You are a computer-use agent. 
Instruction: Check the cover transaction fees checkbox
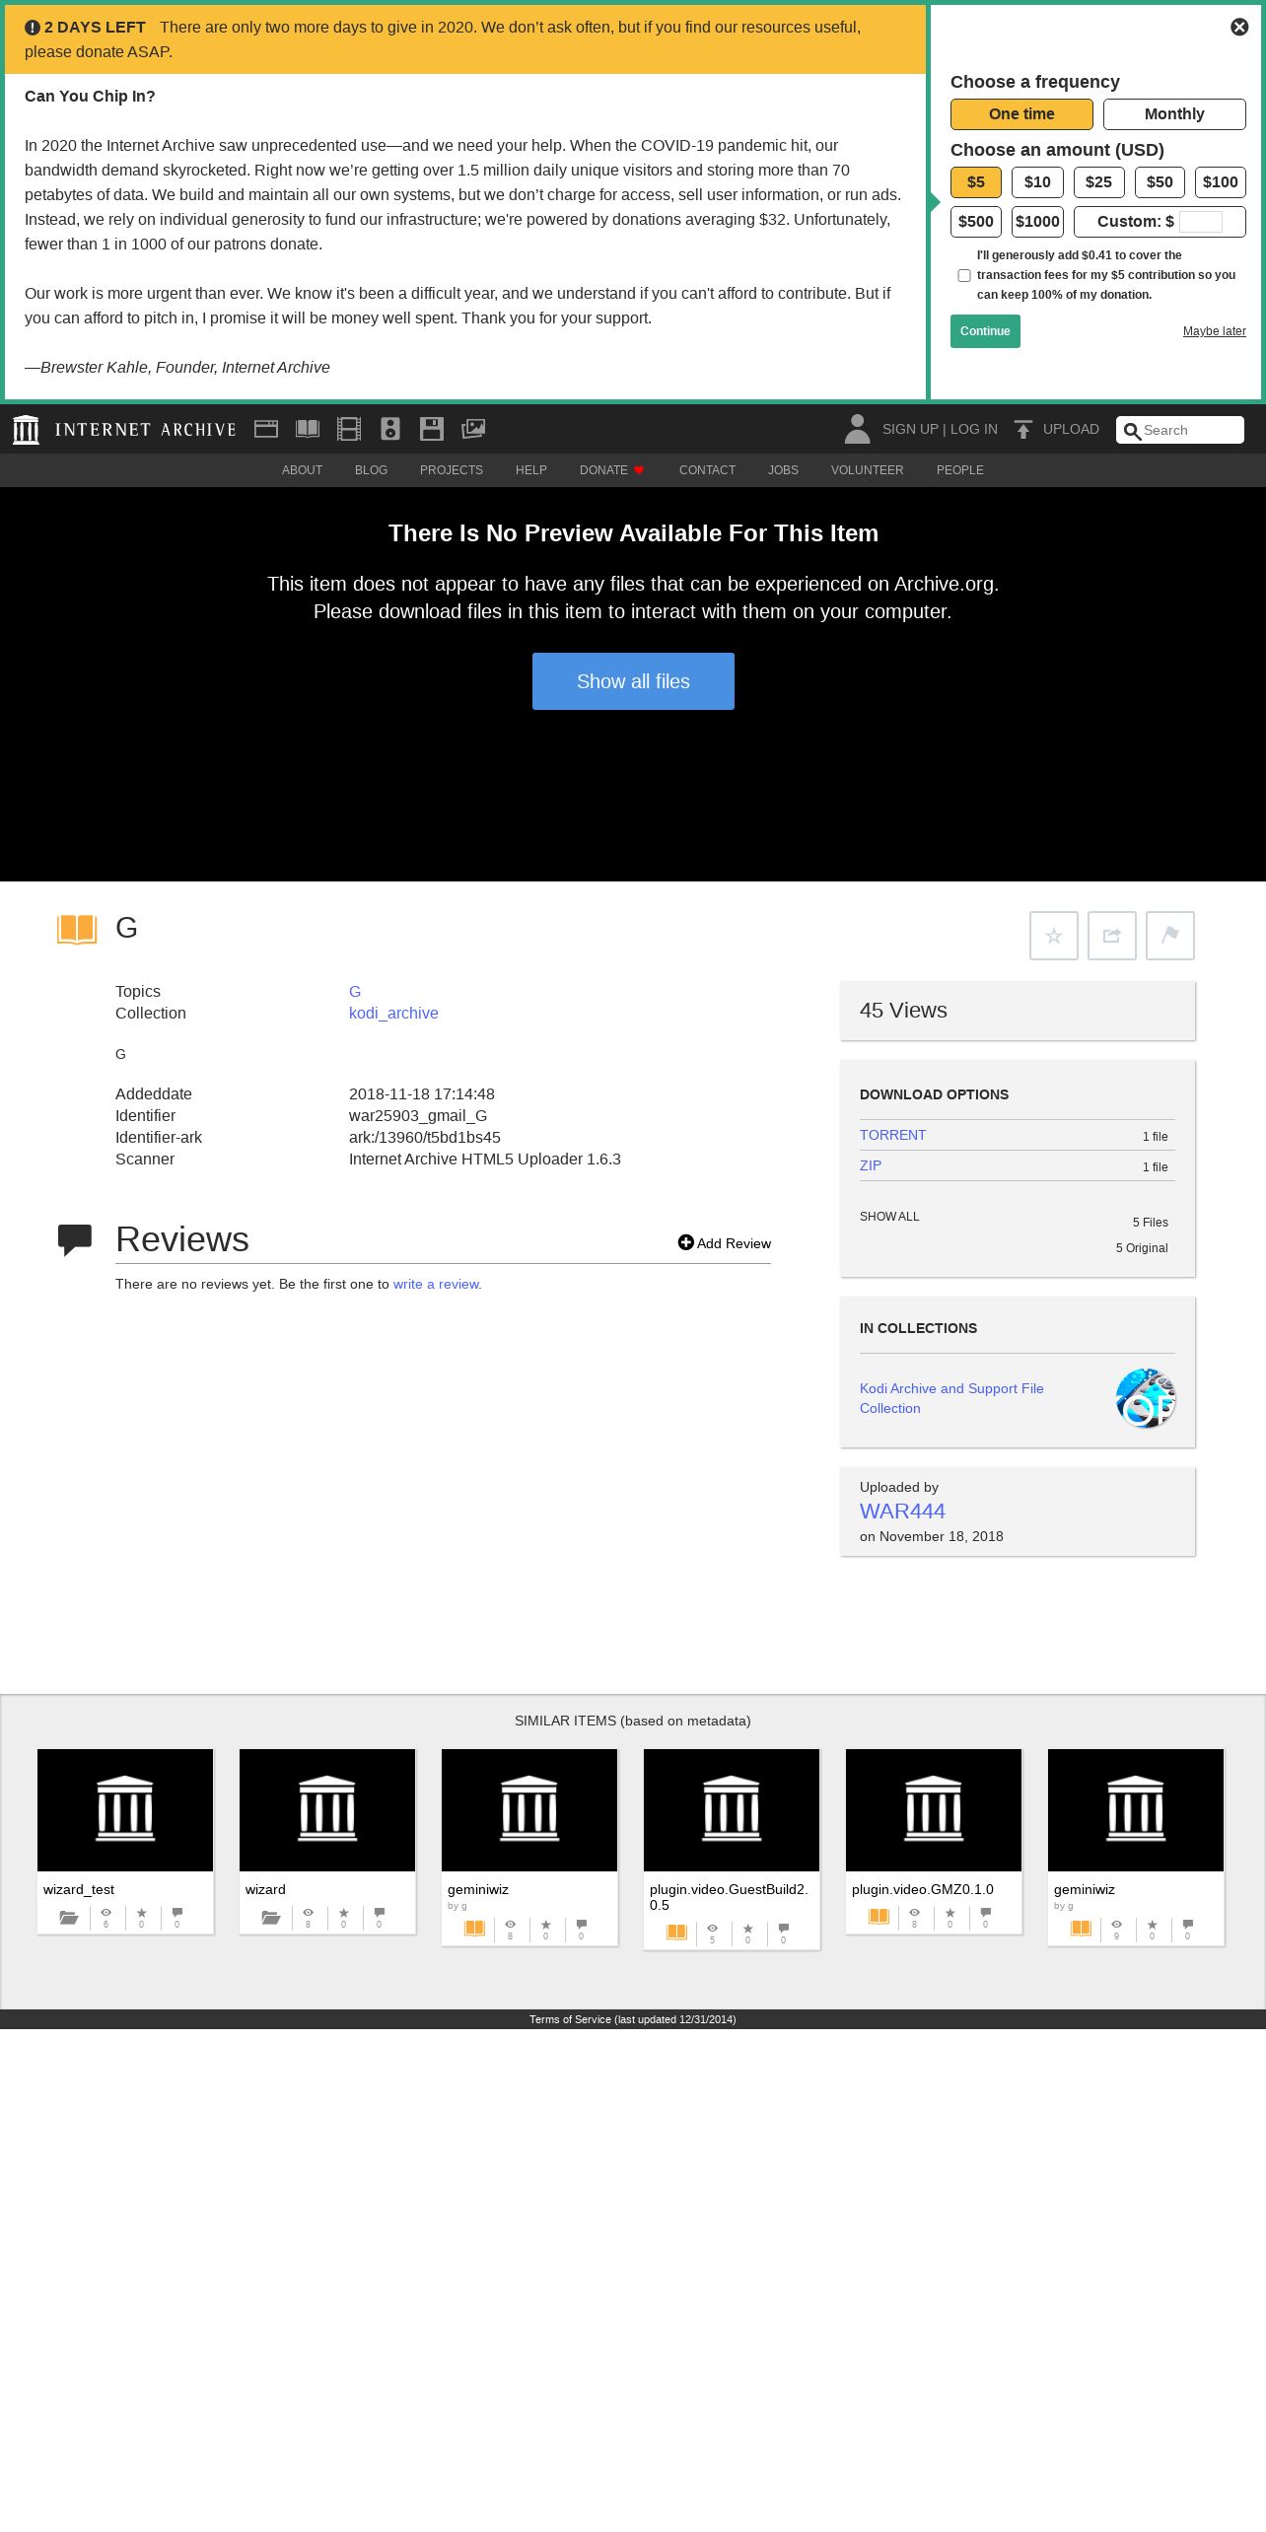(964, 276)
